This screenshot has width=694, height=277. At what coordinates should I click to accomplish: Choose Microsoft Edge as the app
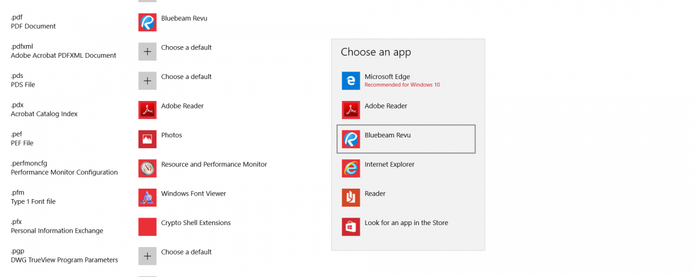(406, 80)
